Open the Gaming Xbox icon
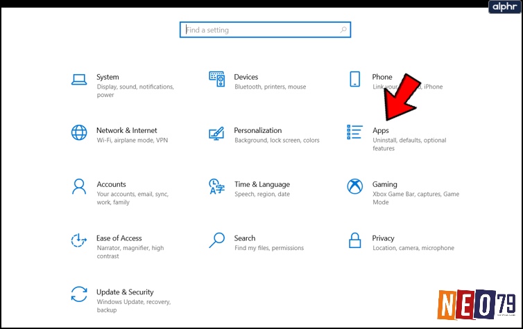Screen dimensions: 523x329 [x=355, y=186]
